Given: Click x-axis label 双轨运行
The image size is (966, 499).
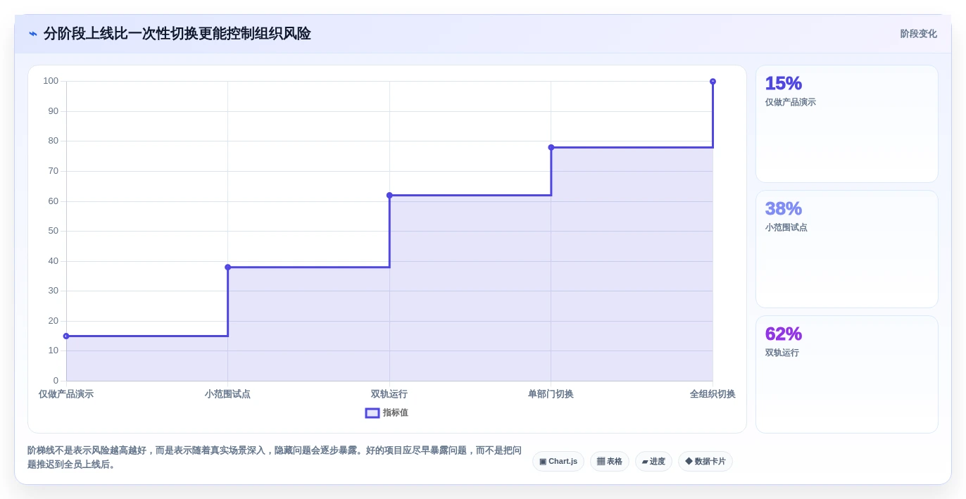Looking at the screenshot, I should pyautogui.click(x=389, y=394).
